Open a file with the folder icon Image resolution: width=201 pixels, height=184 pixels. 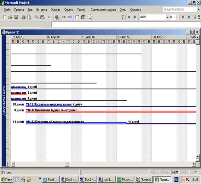coord(10,17)
